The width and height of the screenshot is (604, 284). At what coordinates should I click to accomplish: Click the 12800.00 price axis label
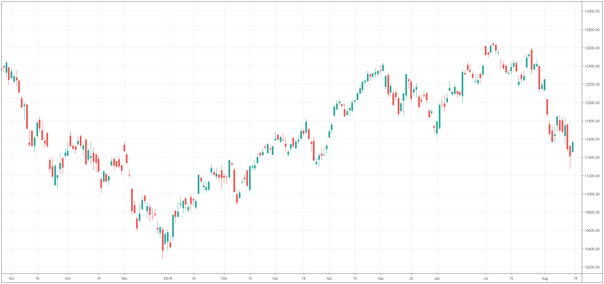click(x=592, y=30)
